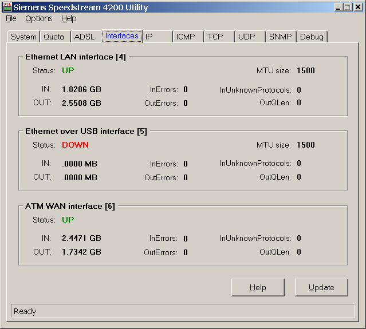Click the Ethernet LAN interface [4] heading
Screen dimensions: 366x329
pyautogui.click(x=76, y=57)
